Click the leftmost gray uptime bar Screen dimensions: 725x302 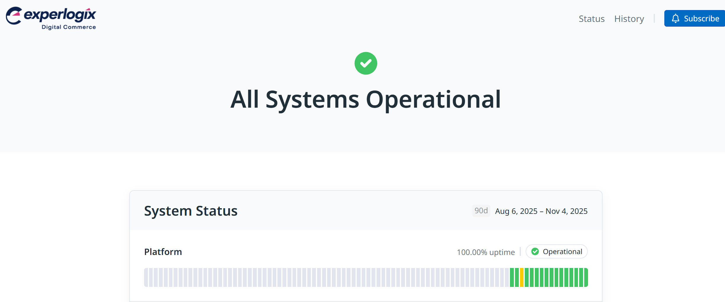tap(146, 277)
